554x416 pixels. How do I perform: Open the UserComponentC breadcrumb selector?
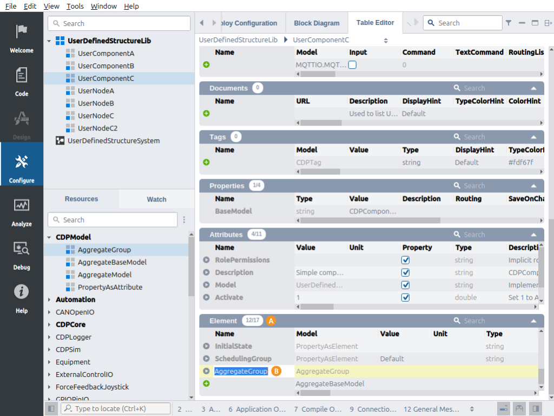tap(386, 40)
